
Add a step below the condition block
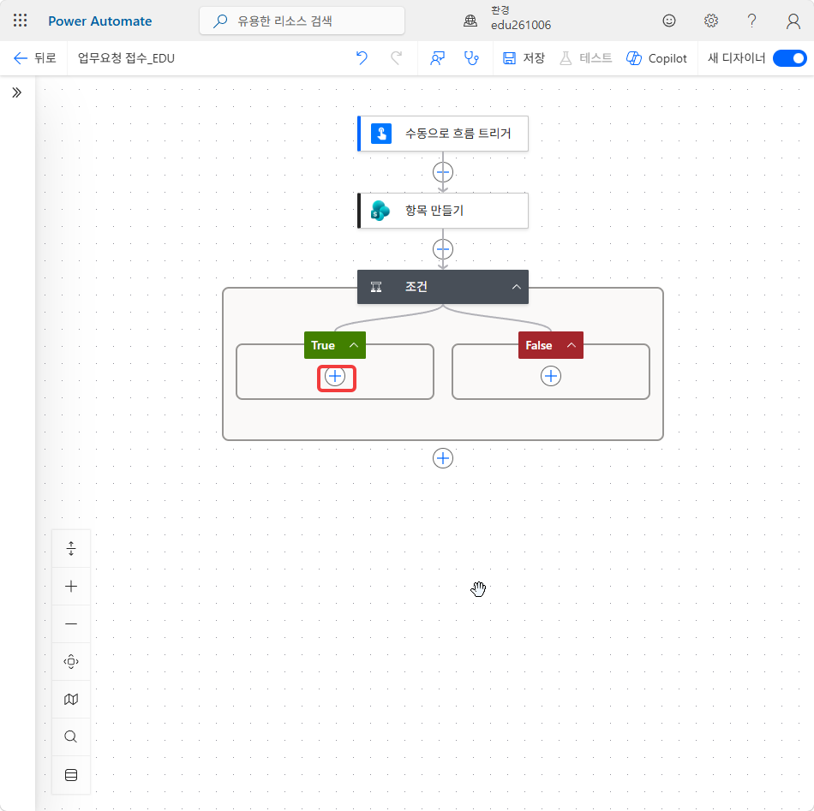443,458
